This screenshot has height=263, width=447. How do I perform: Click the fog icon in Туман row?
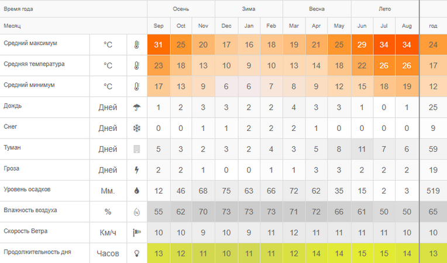137,149
